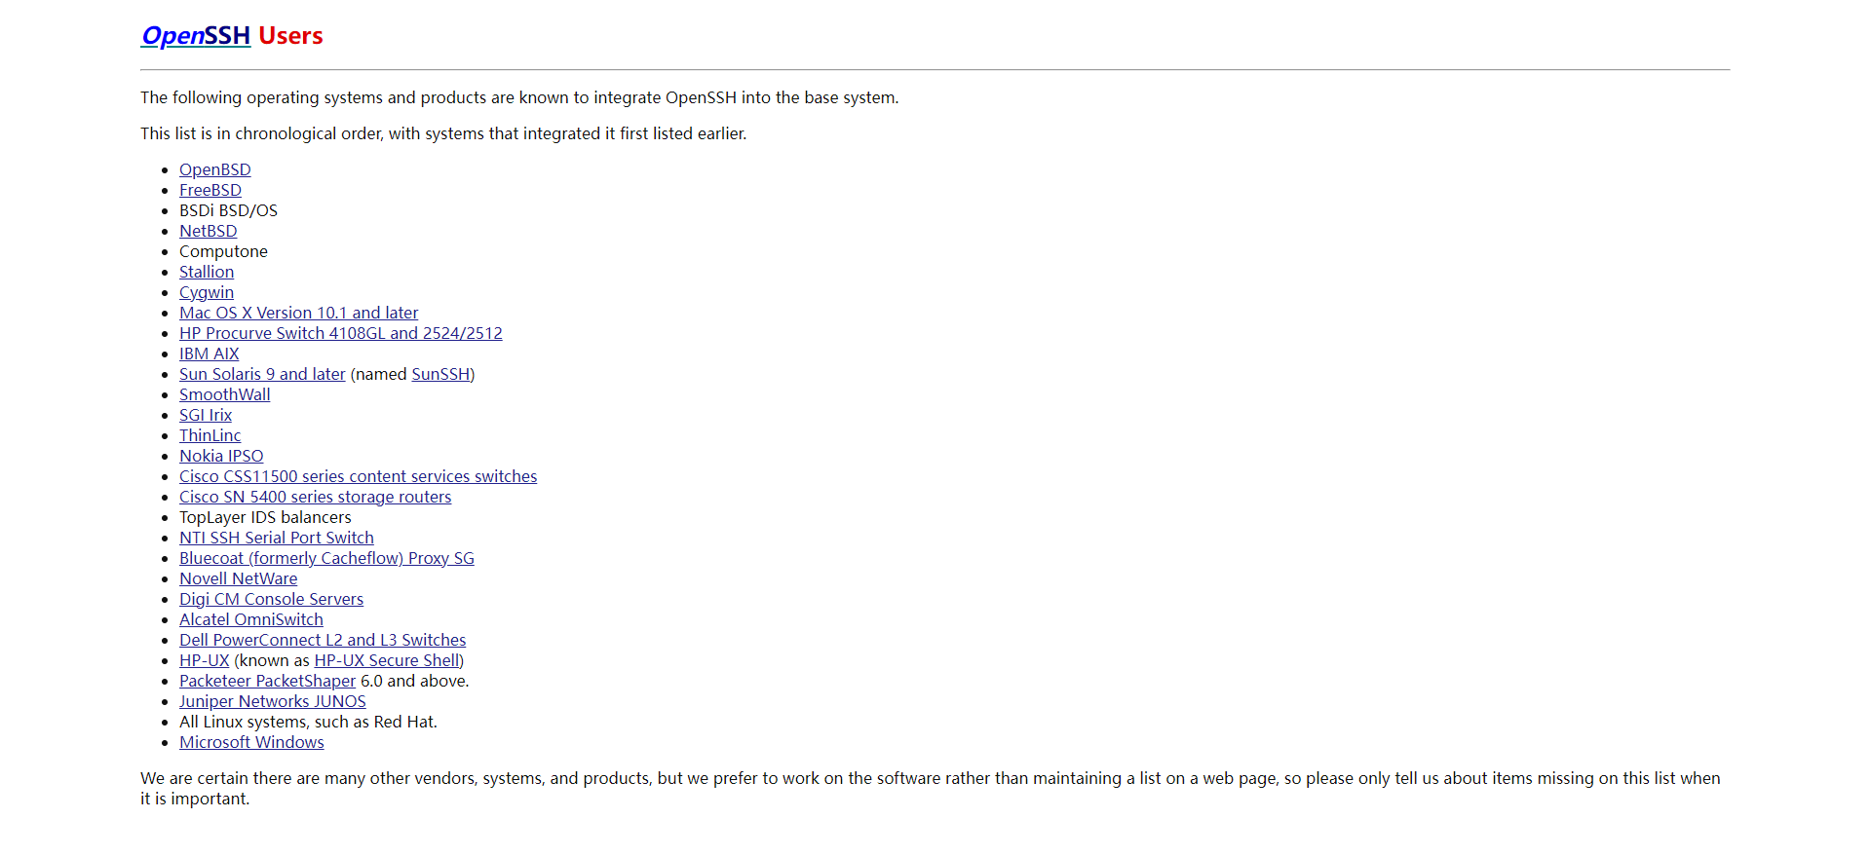Viewport: 1871px width, 856px height.
Task: Open the SGI Irix link
Action: (x=205, y=415)
